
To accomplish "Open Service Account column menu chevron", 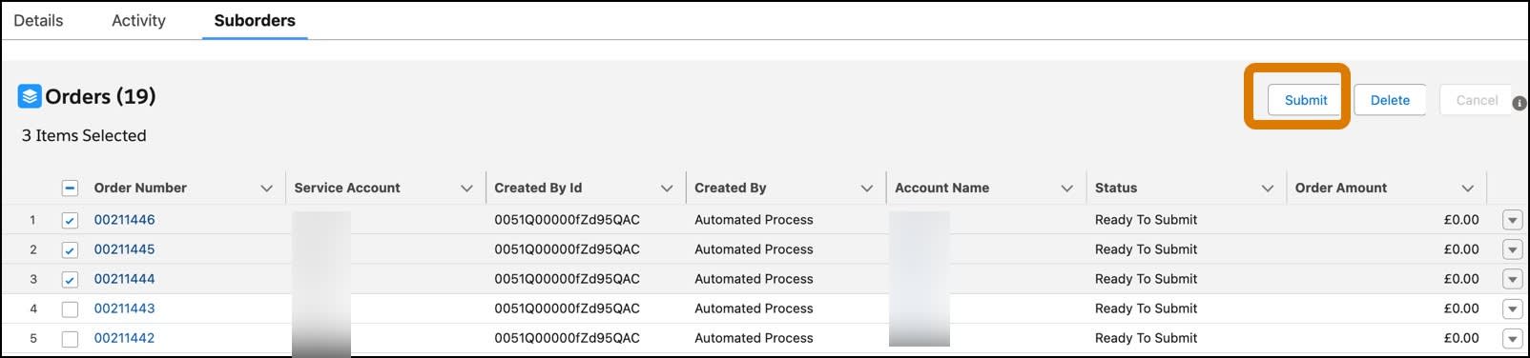I will point(466,189).
